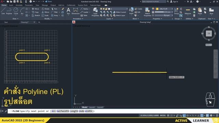Click the Stretch tool
Image resolution: width=219 pixels, height=123 pixels.
[x=36, y=15]
